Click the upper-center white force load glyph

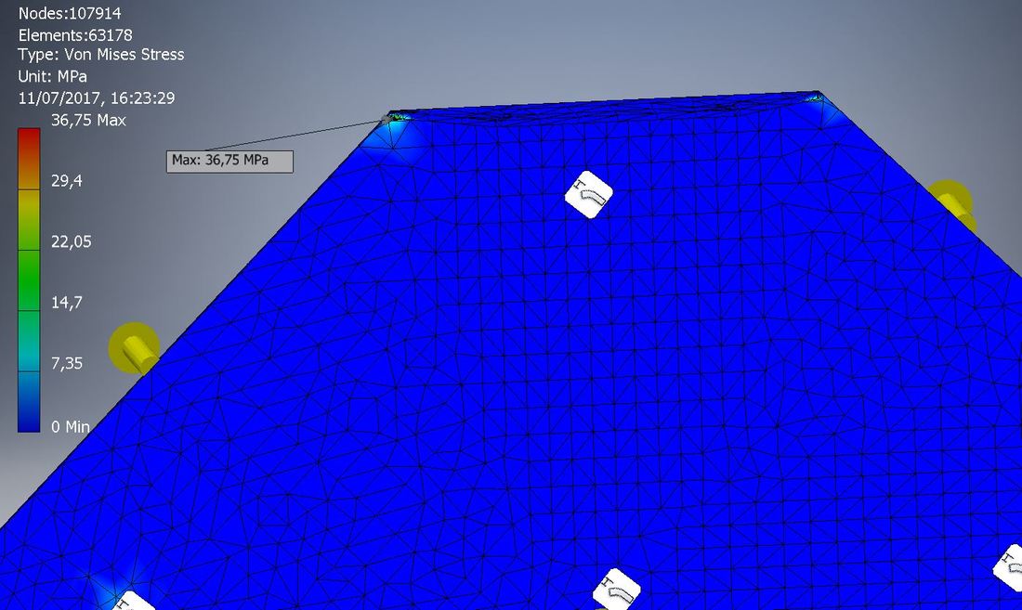[x=588, y=195]
